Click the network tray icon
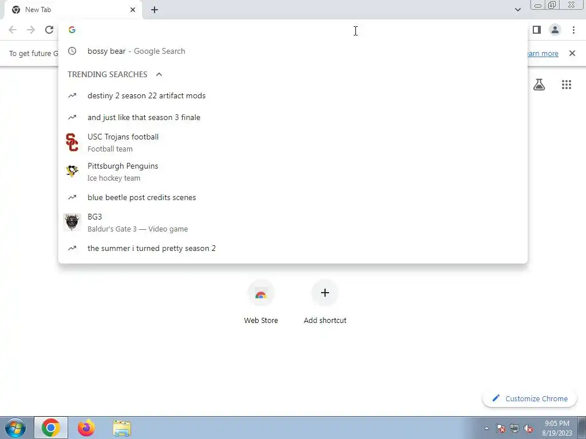 coord(514,429)
